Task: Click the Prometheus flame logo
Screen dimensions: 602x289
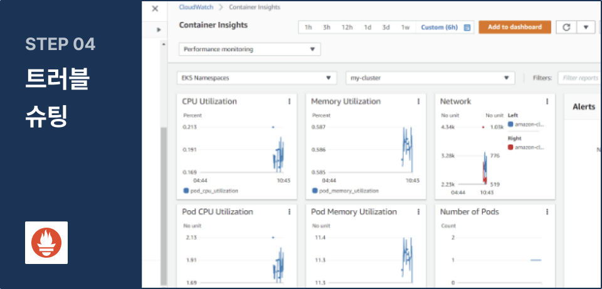Action: pos(46,243)
